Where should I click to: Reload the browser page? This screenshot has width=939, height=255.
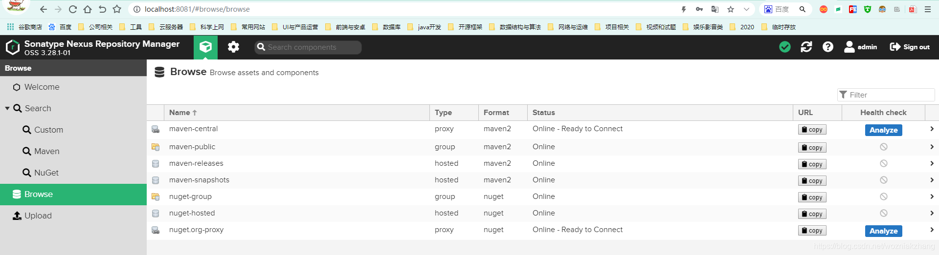(x=73, y=9)
